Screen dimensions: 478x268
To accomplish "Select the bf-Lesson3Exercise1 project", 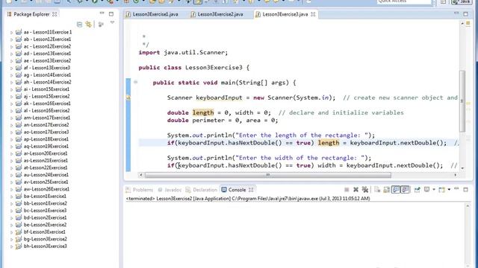I will pos(40,232).
